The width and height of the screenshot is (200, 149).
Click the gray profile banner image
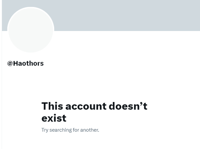(x=101, y=15)
